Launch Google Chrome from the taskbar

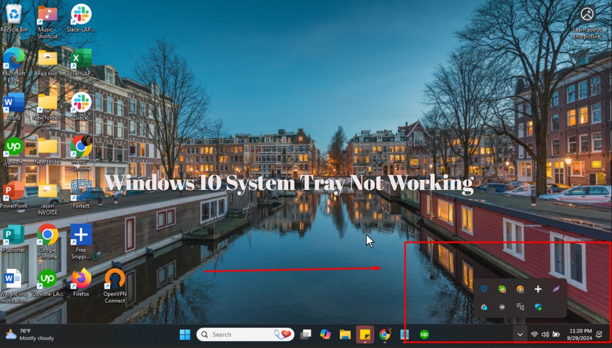point(384,335)
